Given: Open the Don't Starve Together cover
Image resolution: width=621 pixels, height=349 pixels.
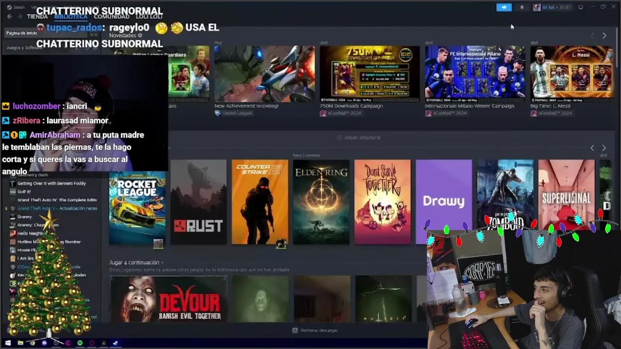Looking at the screenshot, I should (382, 202).
